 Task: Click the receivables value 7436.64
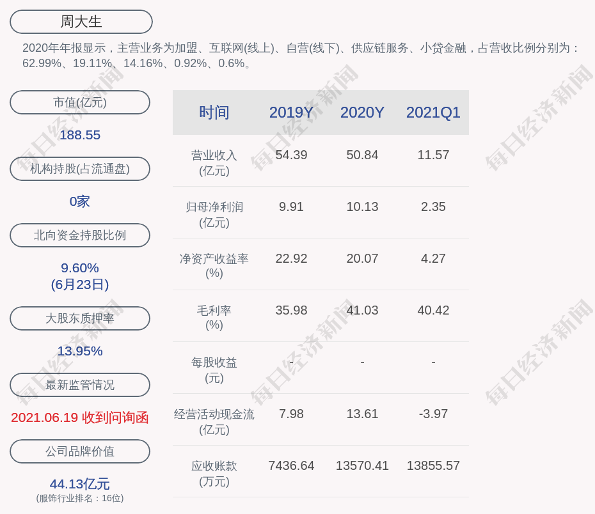coord(292,465)
